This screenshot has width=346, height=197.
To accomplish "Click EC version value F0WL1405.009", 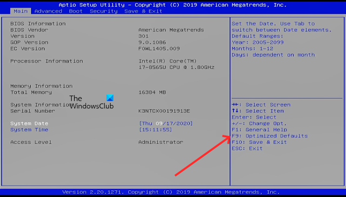I will (x=159, y=48).
